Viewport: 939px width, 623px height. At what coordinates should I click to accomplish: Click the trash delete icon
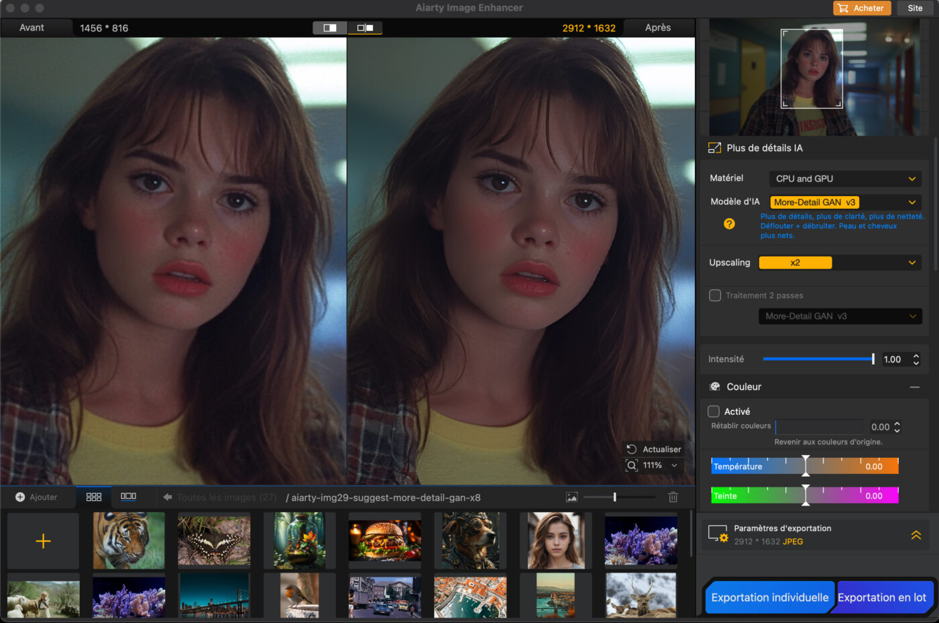tap(673, 497)
